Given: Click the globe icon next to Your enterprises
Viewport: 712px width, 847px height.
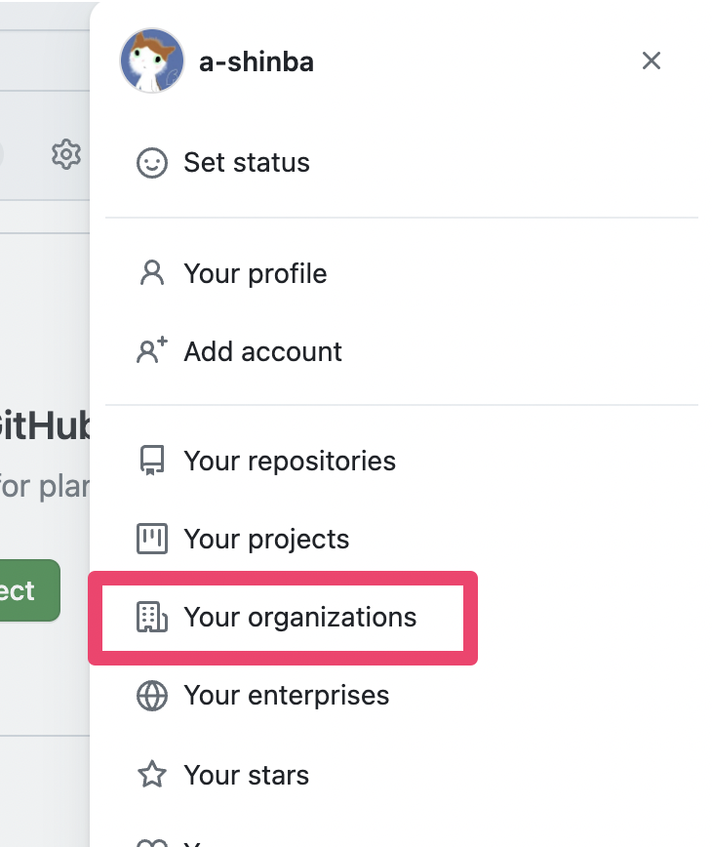Looking at the screenshot, I should pyautogui.click(x=151, y=695).
